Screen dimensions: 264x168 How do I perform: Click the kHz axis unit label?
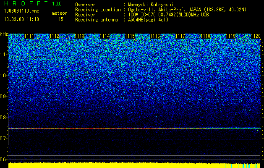click(4, 34)
